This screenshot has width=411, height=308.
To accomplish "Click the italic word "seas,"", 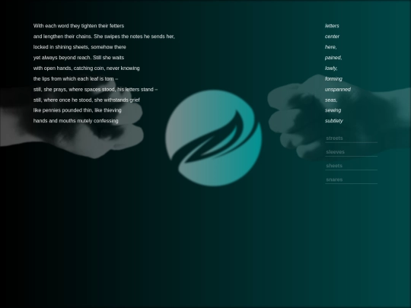I will tap(331, 100).
